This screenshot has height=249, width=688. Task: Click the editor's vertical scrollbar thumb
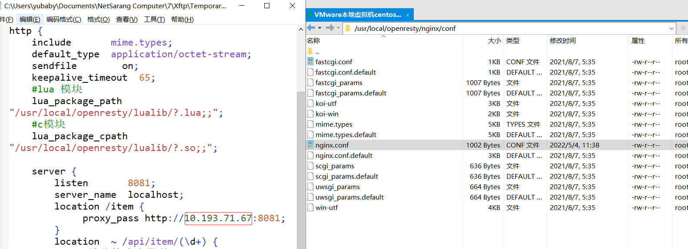pyautogui.click(x=301, y=169)
